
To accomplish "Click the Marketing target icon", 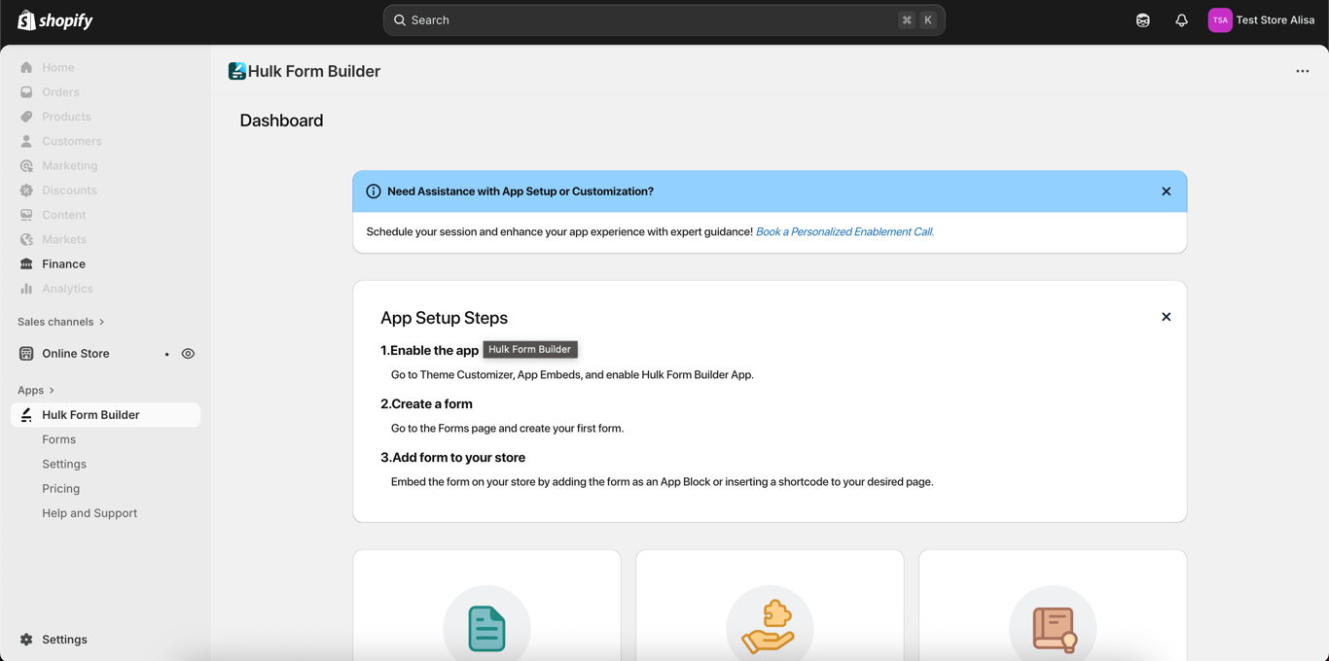I will (x=26, y=166).
